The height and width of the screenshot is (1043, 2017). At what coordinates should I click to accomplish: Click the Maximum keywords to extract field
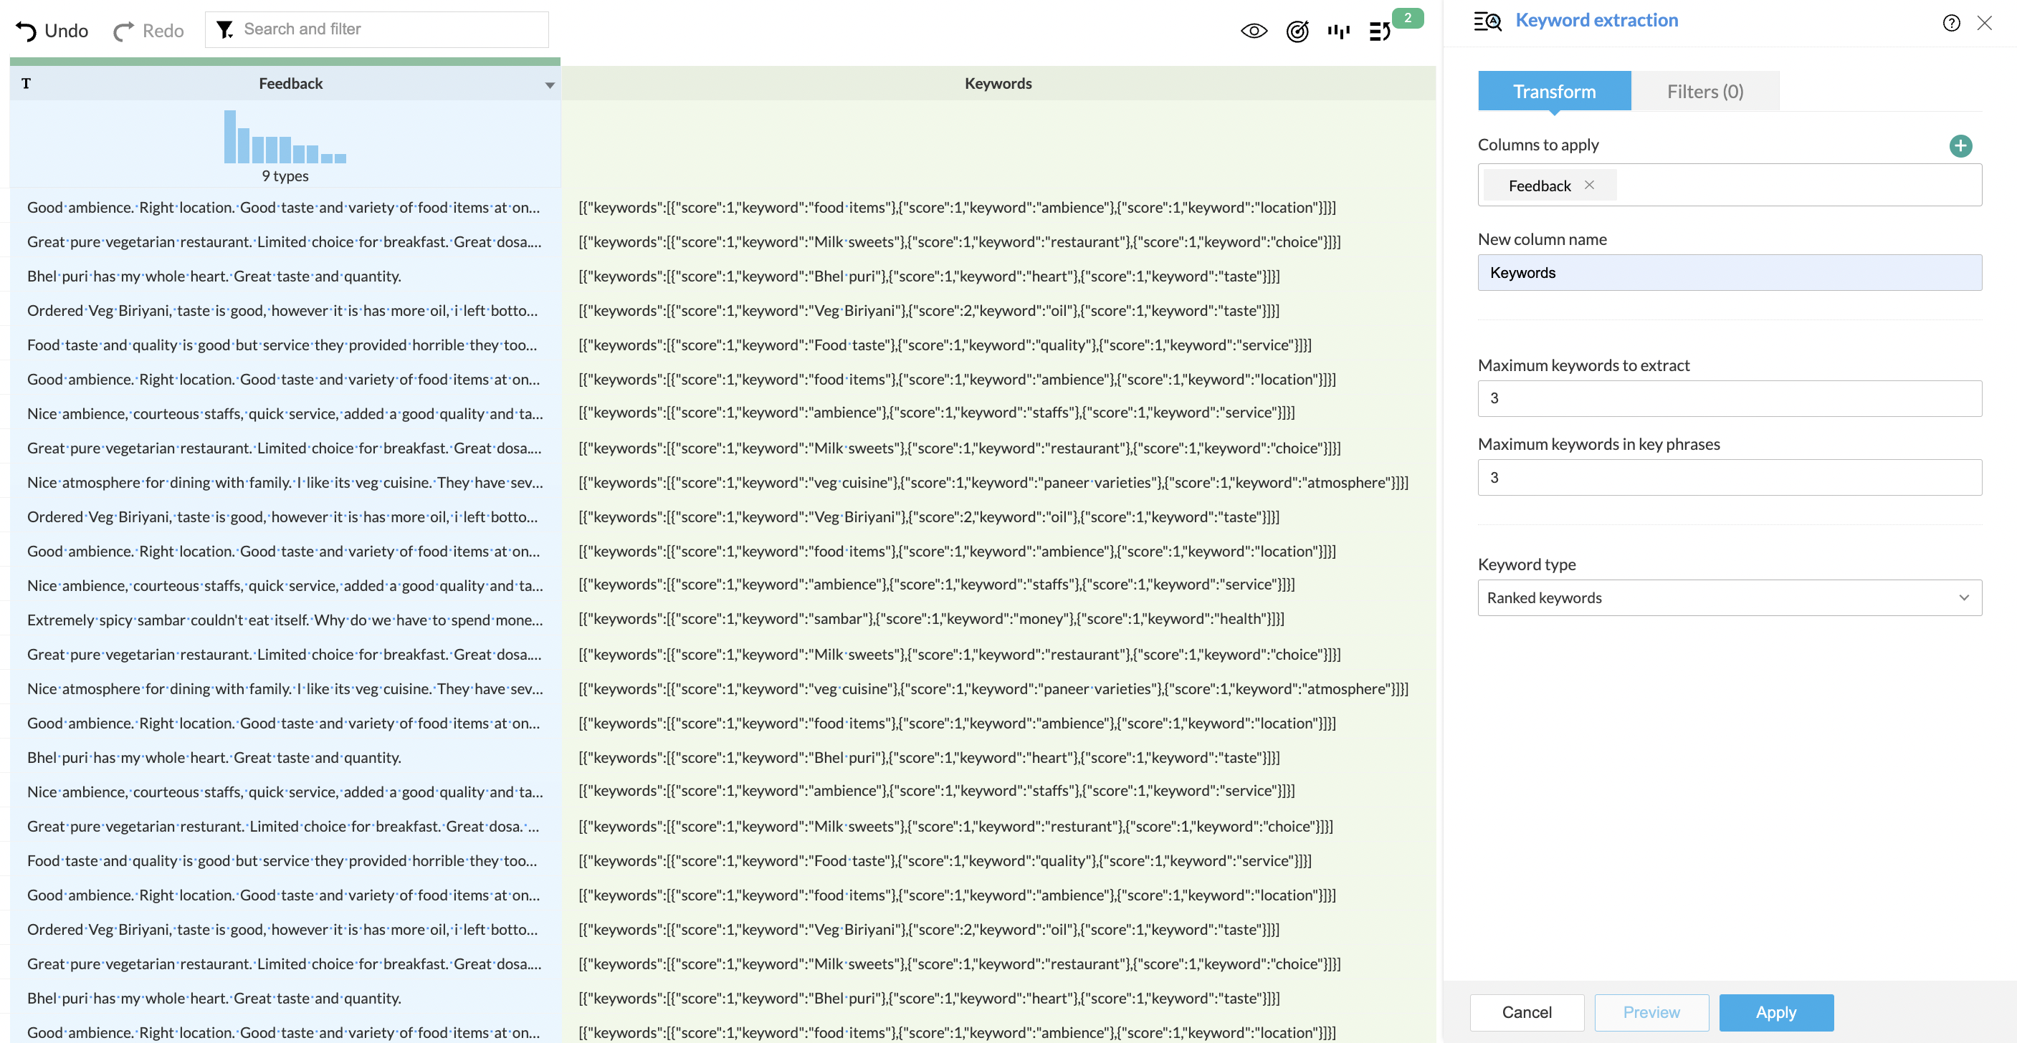1729,398
